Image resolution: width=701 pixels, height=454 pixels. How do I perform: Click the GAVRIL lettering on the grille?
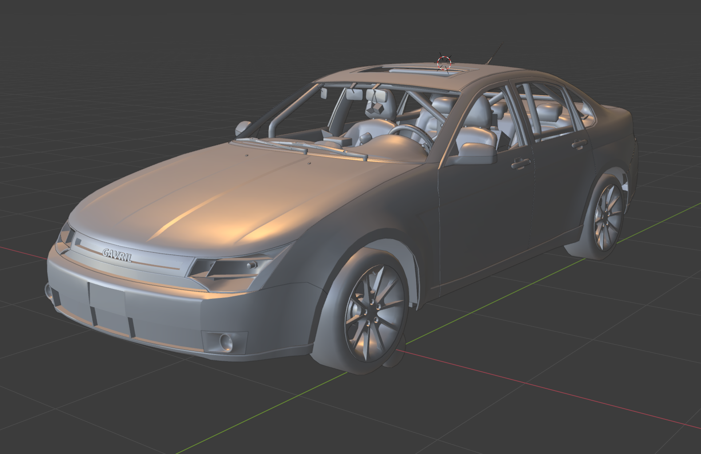(x=117, y=255)
